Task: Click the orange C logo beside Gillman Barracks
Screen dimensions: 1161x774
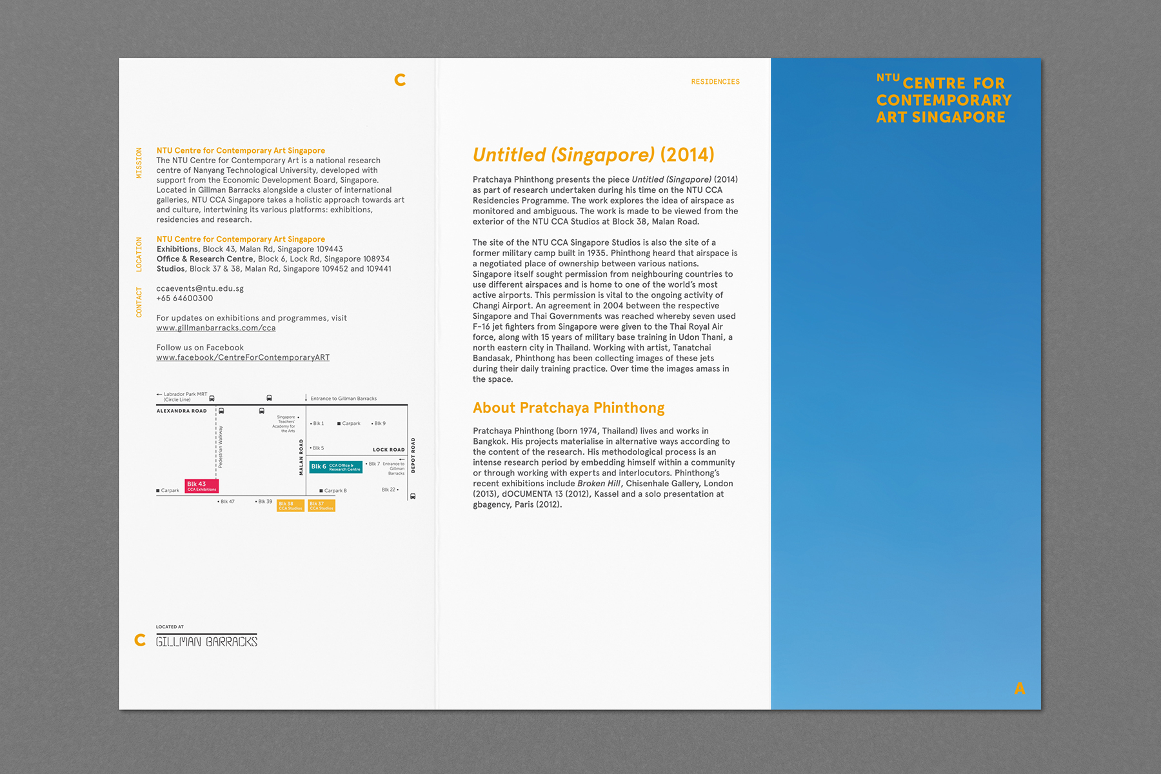Action: click(140, 640)
